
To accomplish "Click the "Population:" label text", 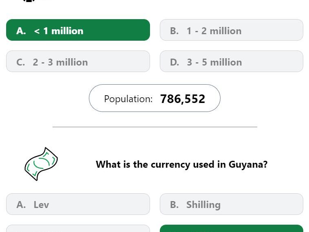I will point(128,99).
